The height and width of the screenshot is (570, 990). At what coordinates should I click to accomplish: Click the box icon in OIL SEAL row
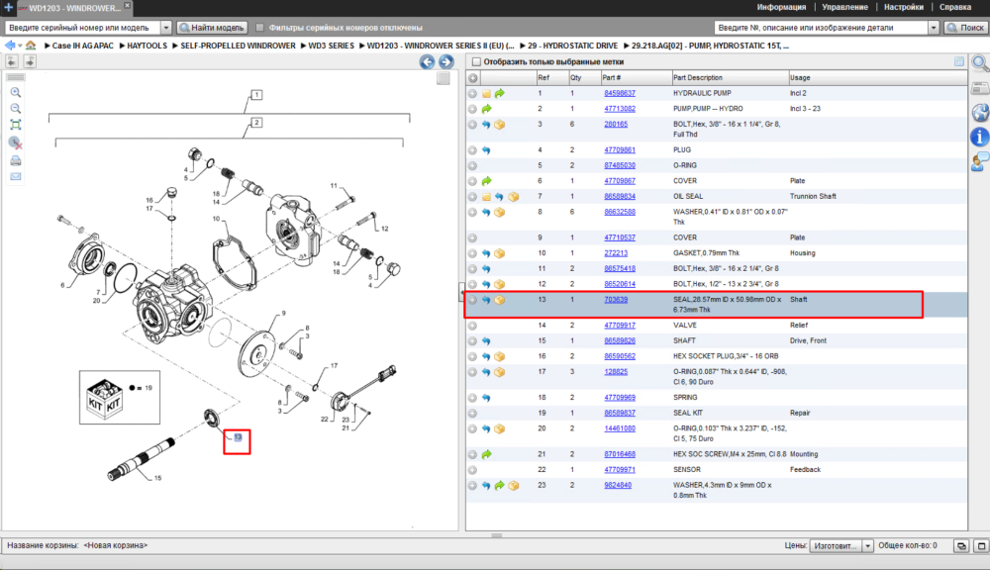click(x=513, y=196)
